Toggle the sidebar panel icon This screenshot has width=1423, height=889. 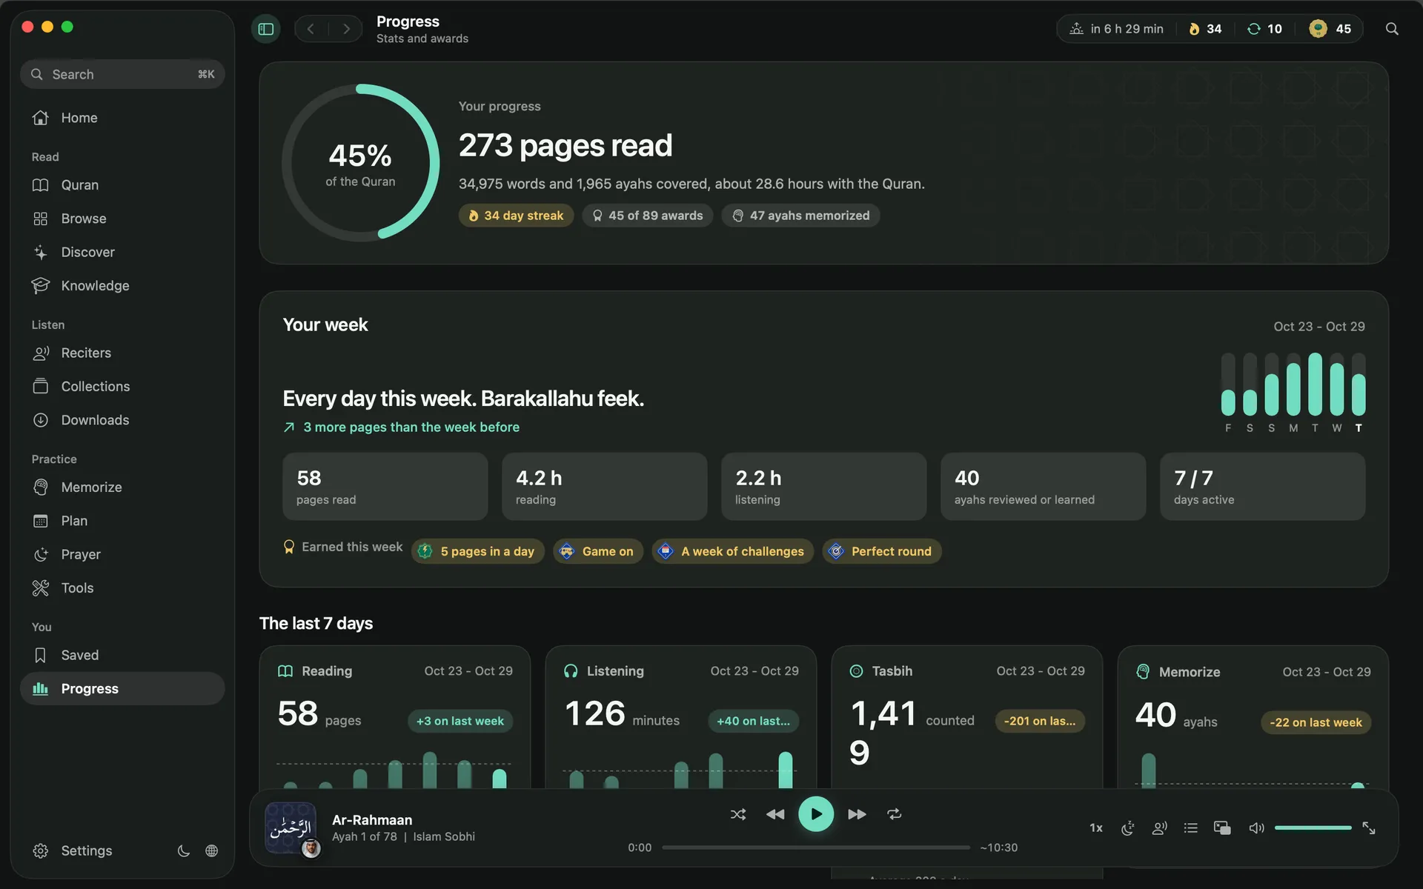(x=266, y=29)
